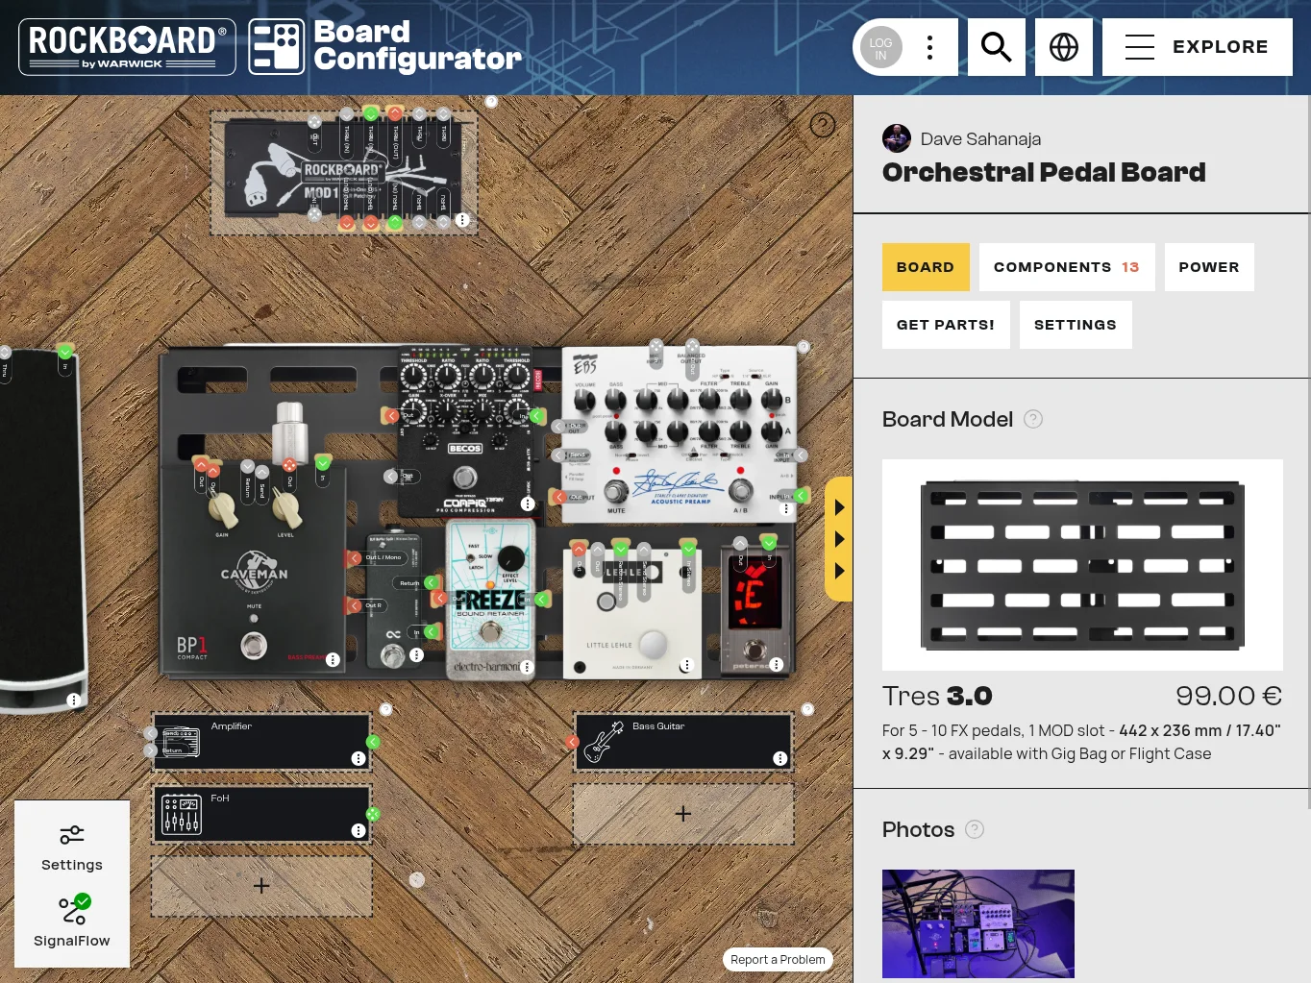
Task: Open options menu of EBS Acoustic Preamp
Action: click(x=786, y=509)
